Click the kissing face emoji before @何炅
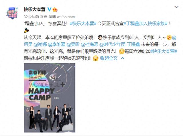Image resolution: width=183 pixels, height=136 pixels. click(x=169, y=38)
